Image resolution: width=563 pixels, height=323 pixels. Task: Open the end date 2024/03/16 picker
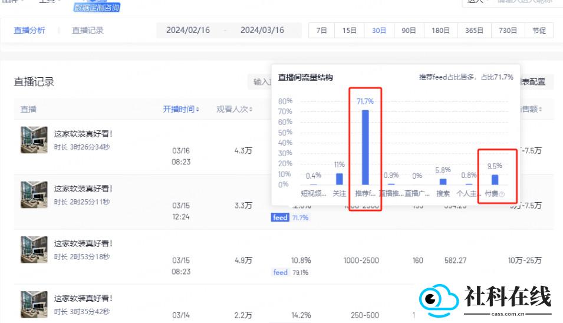tap(262, 30)
